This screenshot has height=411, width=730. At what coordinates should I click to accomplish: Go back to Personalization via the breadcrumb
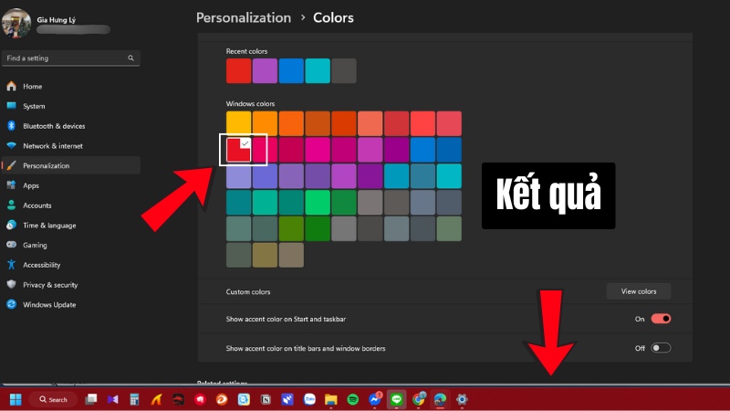(x=244, y=17)
